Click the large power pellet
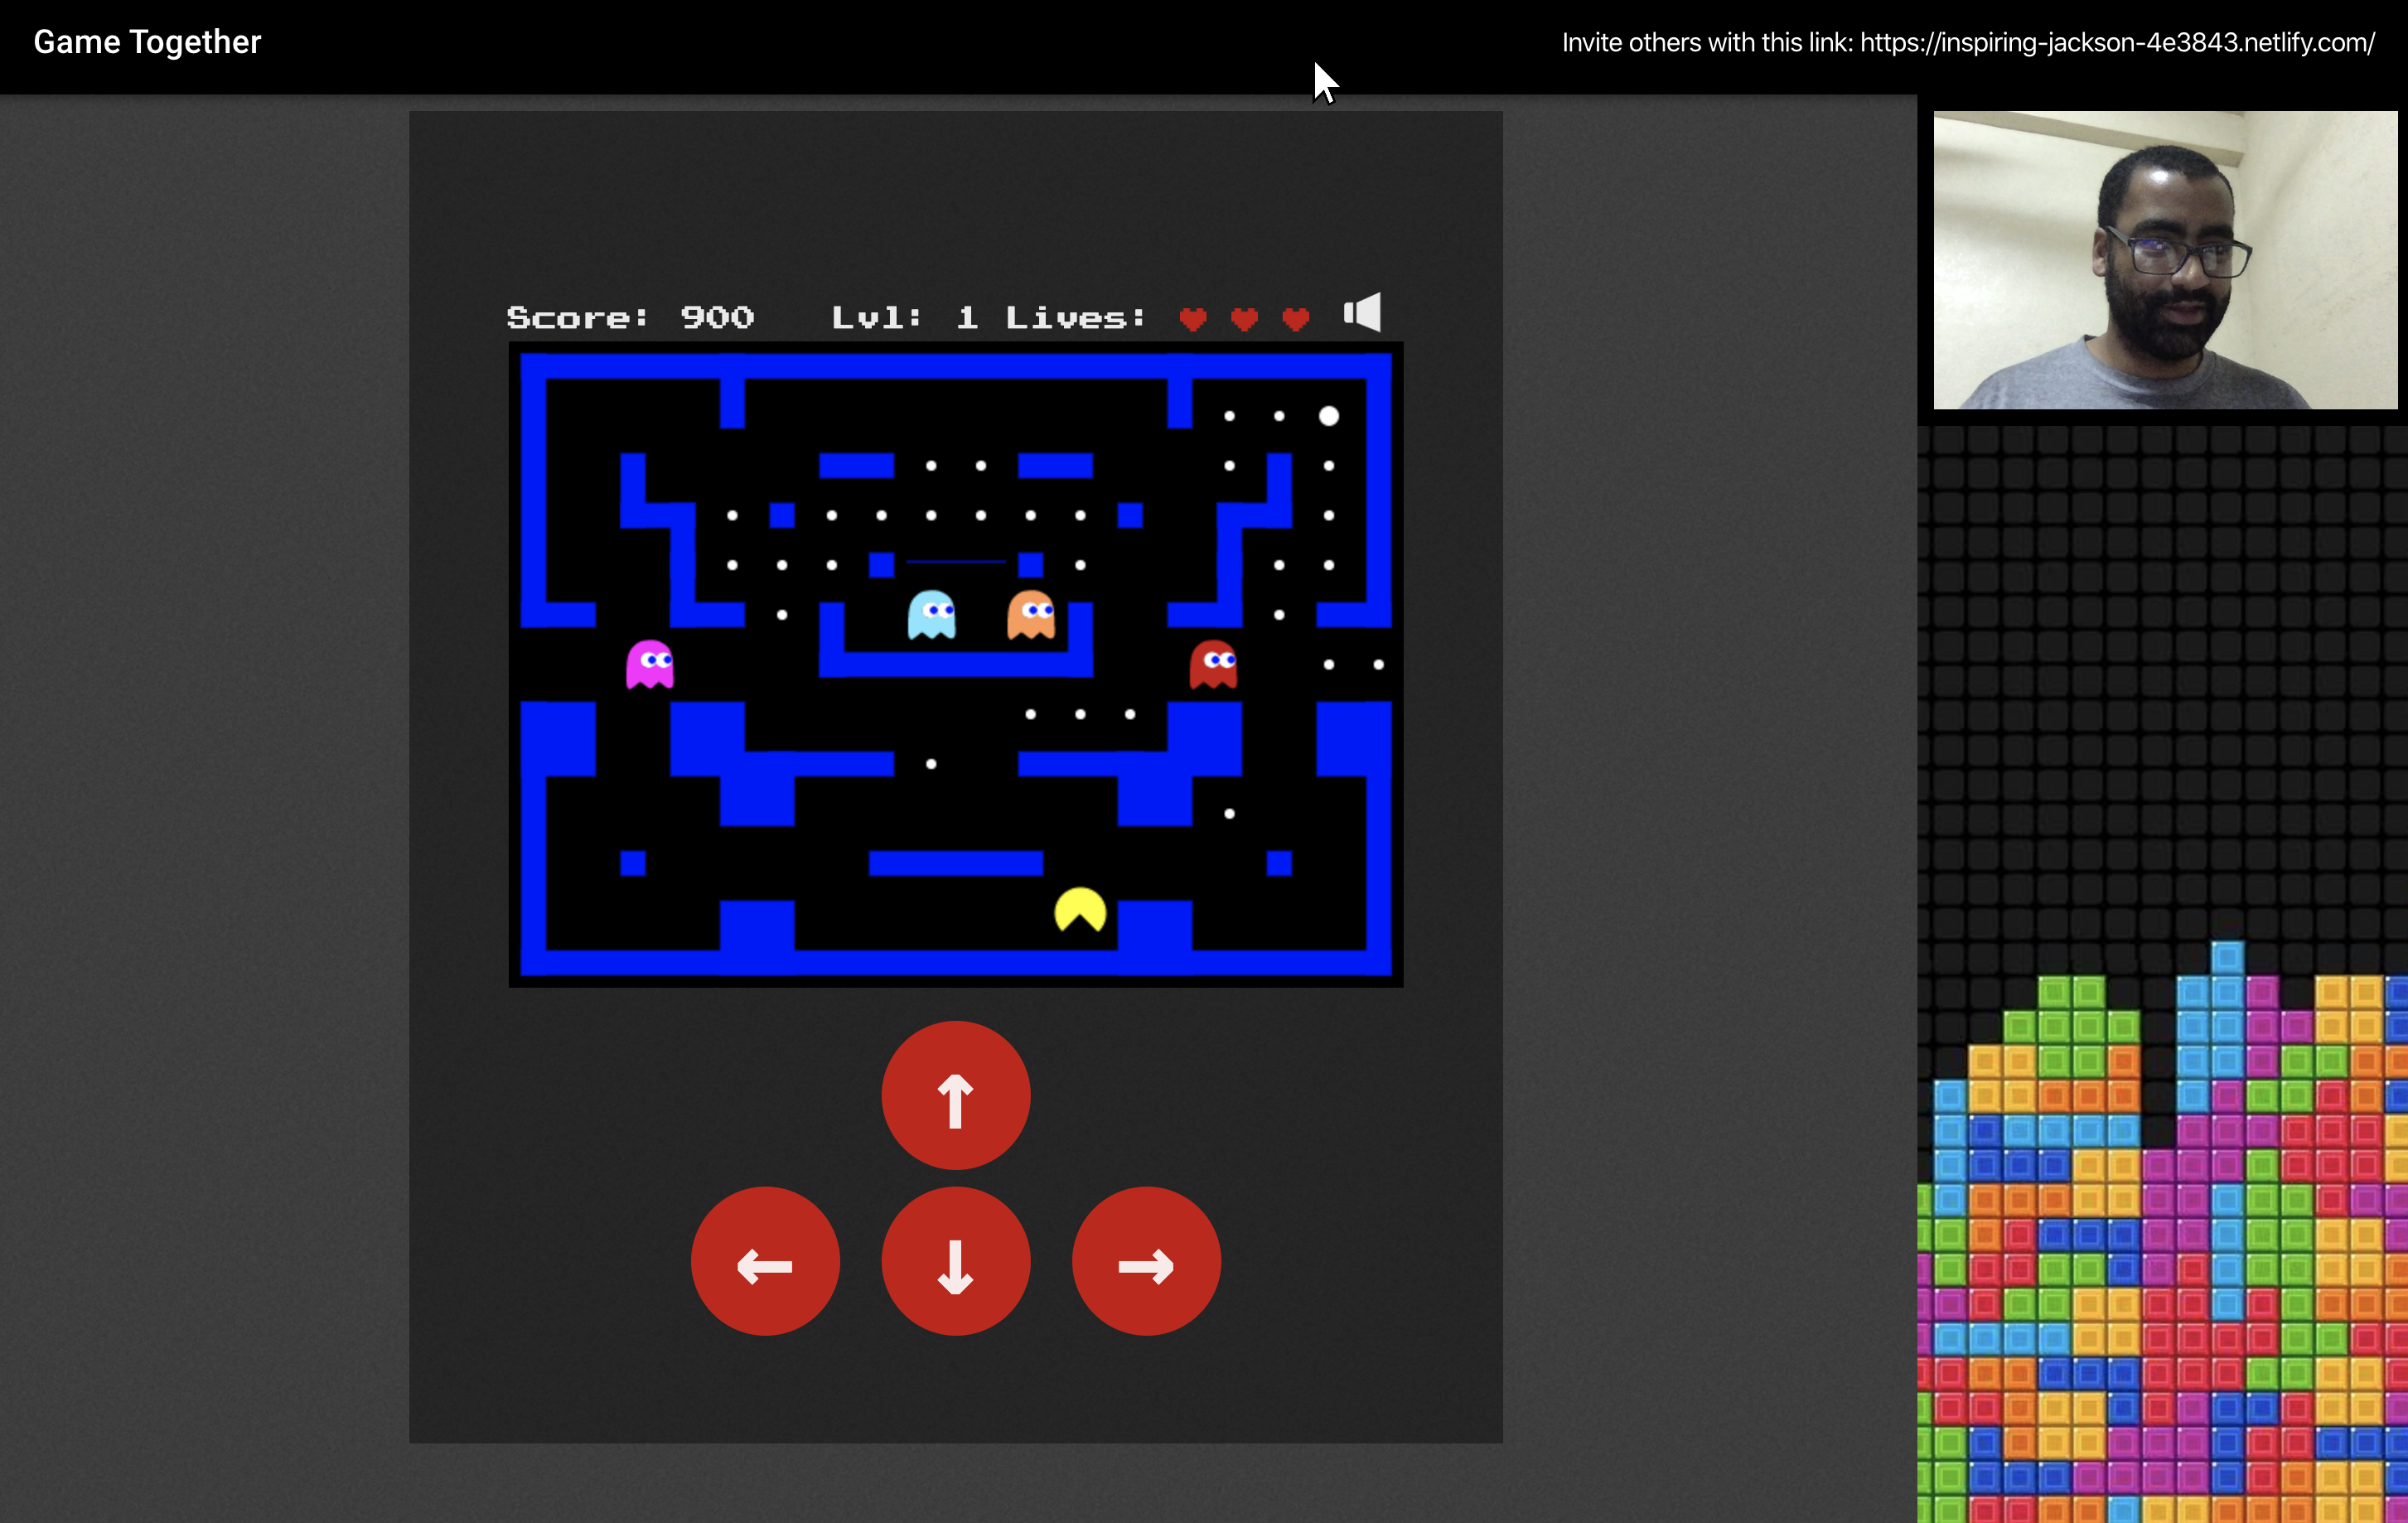This screenshot has height=1523, width=2408. coord(1328,416)
